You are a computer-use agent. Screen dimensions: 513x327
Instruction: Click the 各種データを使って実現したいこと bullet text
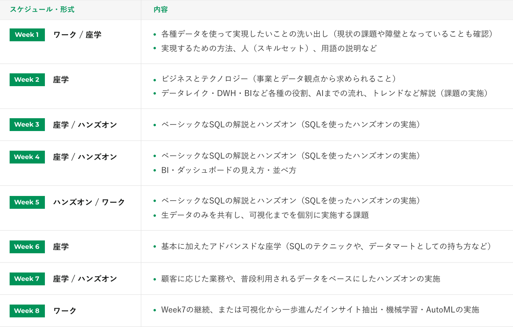coord(327,34)
